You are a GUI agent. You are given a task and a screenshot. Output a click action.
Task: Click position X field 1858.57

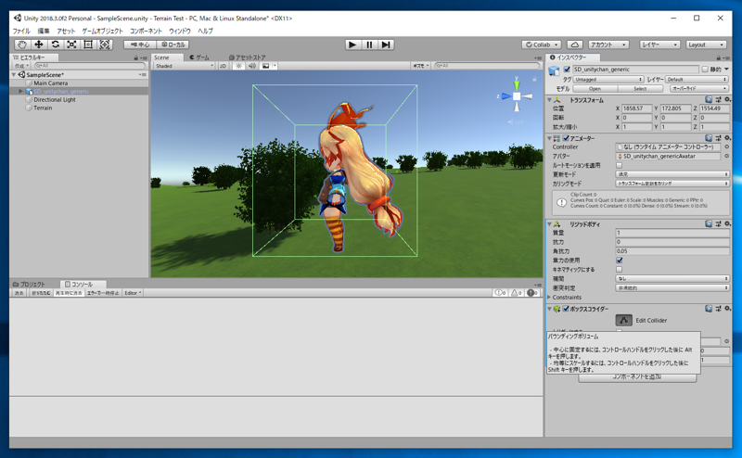[636, 108]
